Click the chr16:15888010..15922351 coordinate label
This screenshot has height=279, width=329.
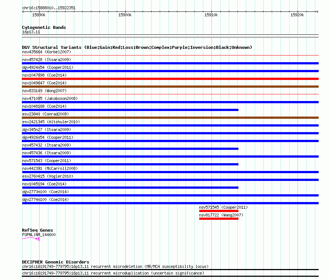(x=49, y=8)
